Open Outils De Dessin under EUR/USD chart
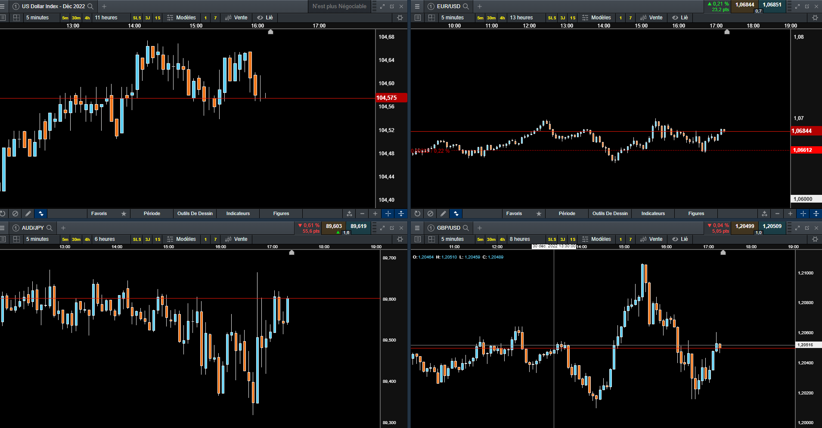Image resolution: width=822 pixels, height=428 pixels. (x=610, y=213)
